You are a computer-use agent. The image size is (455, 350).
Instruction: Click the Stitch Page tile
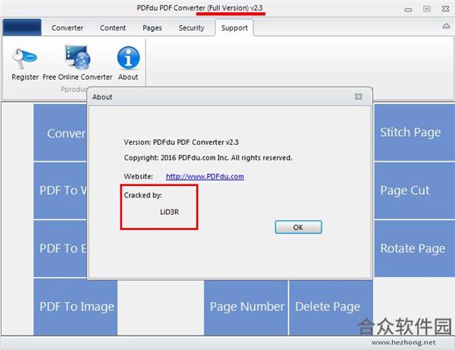point(414,132)
